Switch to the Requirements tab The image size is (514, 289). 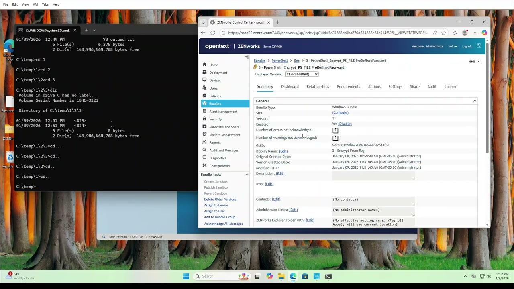point(349,86)
